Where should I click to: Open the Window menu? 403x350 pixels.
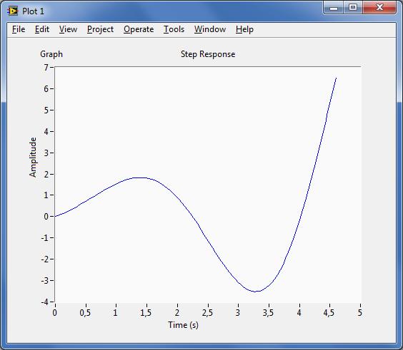(x=210, y=29)
